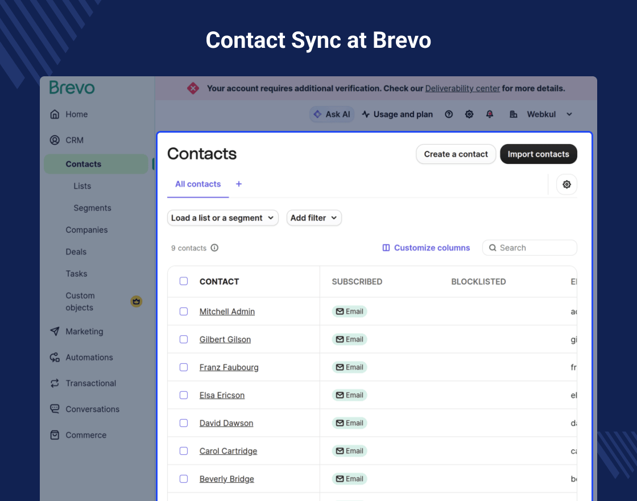This screenshot has height=501, width=637.
Task: Click the Ask AI button
Action: pos(332,114)
